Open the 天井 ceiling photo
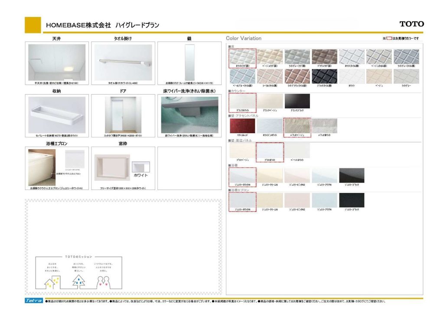Image resolution: width=444 pixels, height=314 pixels. tap(57, 62)
